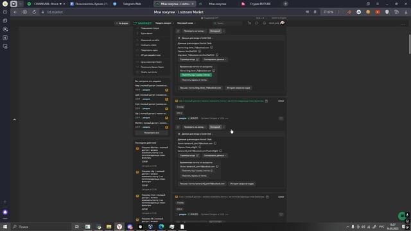Click copy icon beside second listing title
The image size is (411, 231).
[267, 101]
